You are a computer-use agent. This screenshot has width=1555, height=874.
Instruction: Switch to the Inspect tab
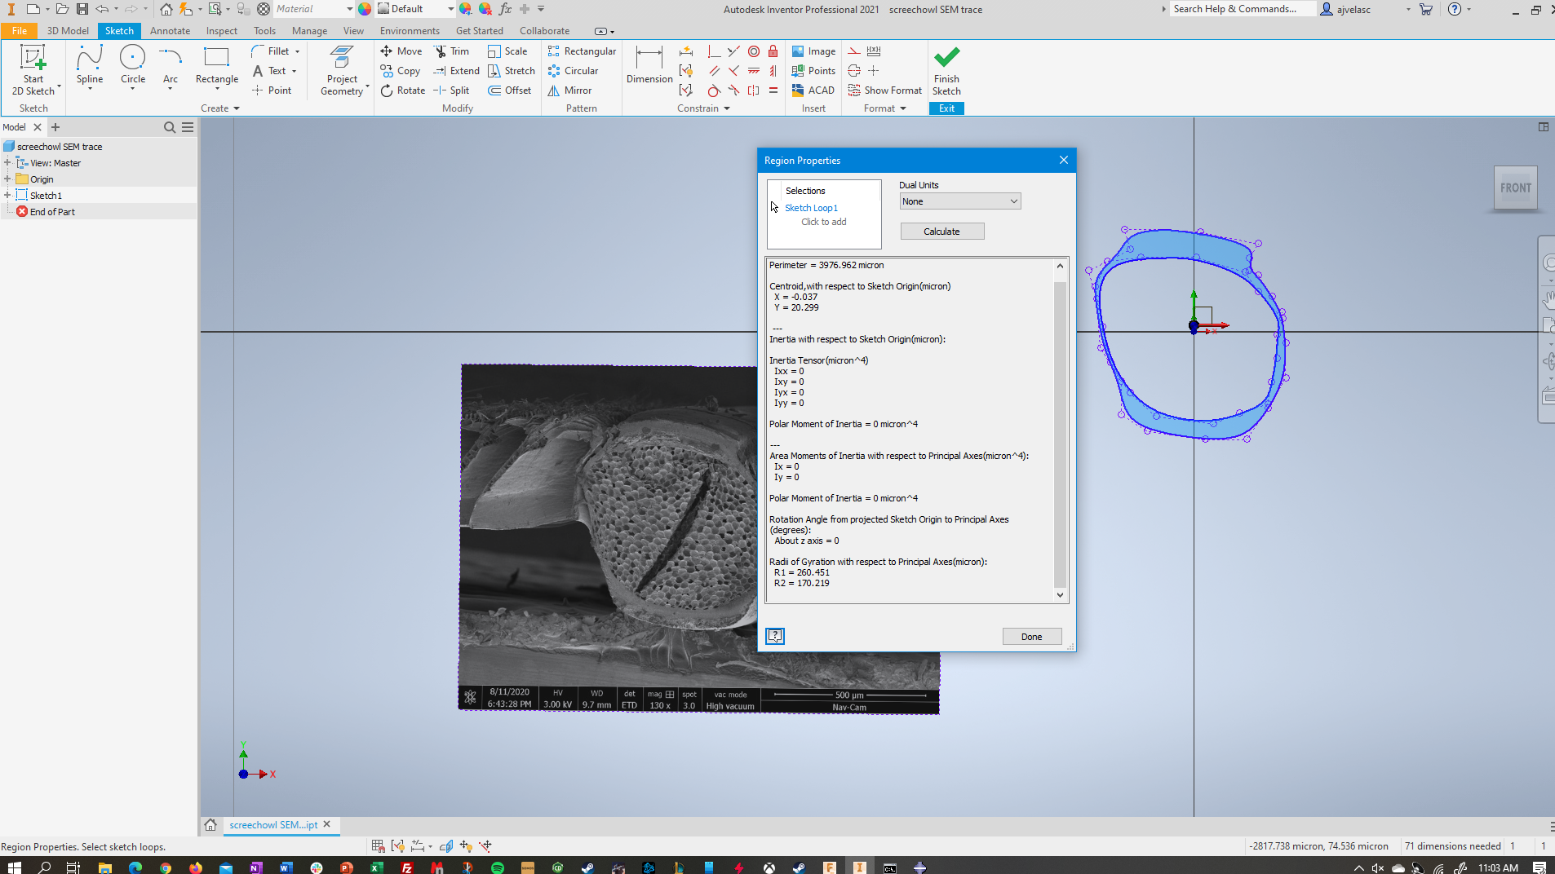[x=222, y=31]
